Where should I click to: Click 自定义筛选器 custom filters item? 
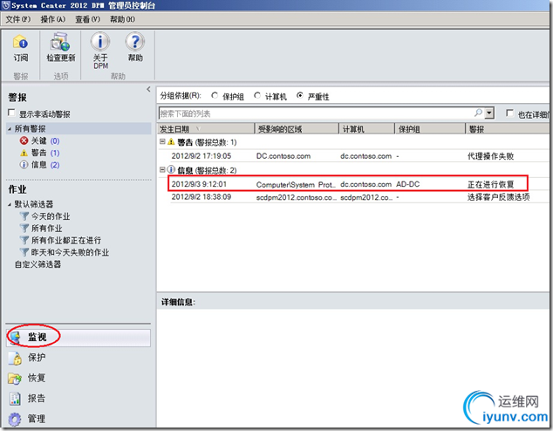point(38,264)
